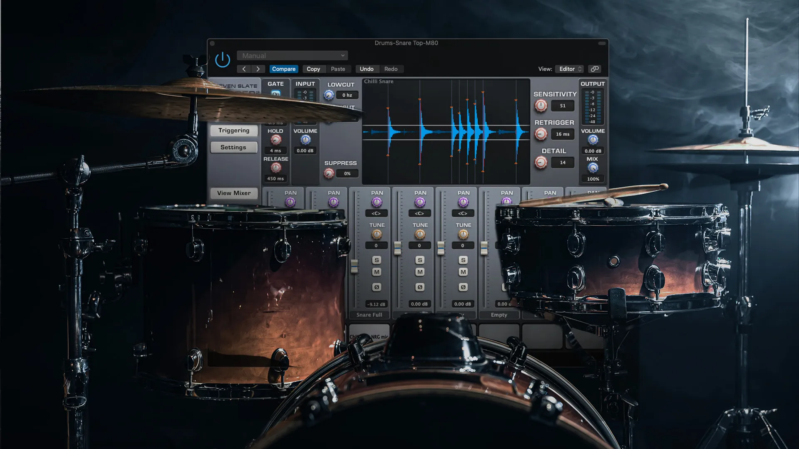This screenshot has height=449, width=799.
Task: Mute the Snare Full channel
Action: tap(377, 272)
